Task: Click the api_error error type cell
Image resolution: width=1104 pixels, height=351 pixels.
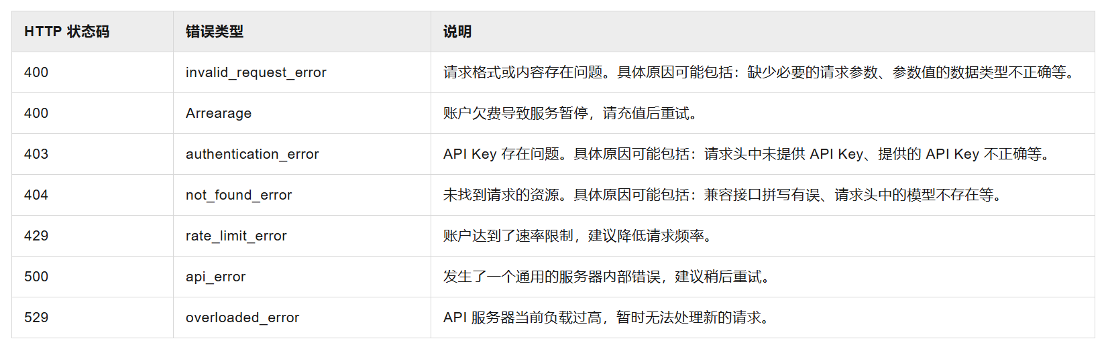Action: point(215,277)
